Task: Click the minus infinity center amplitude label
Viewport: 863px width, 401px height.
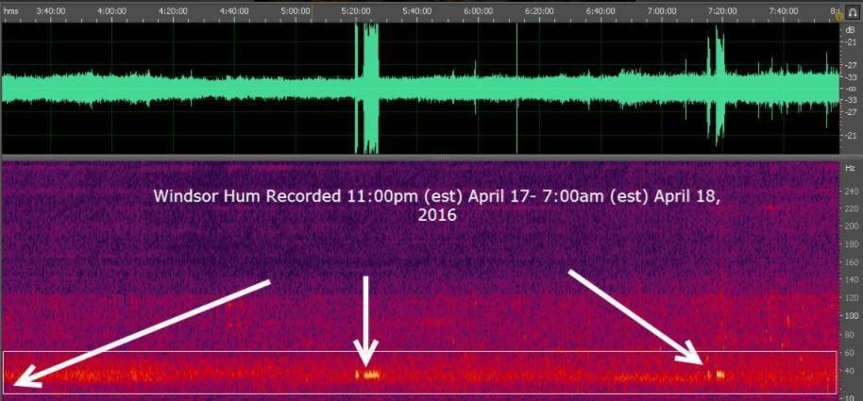Action: [851, 89]
